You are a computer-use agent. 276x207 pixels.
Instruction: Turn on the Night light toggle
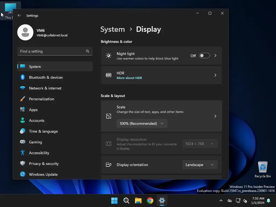tap(204, 56)
